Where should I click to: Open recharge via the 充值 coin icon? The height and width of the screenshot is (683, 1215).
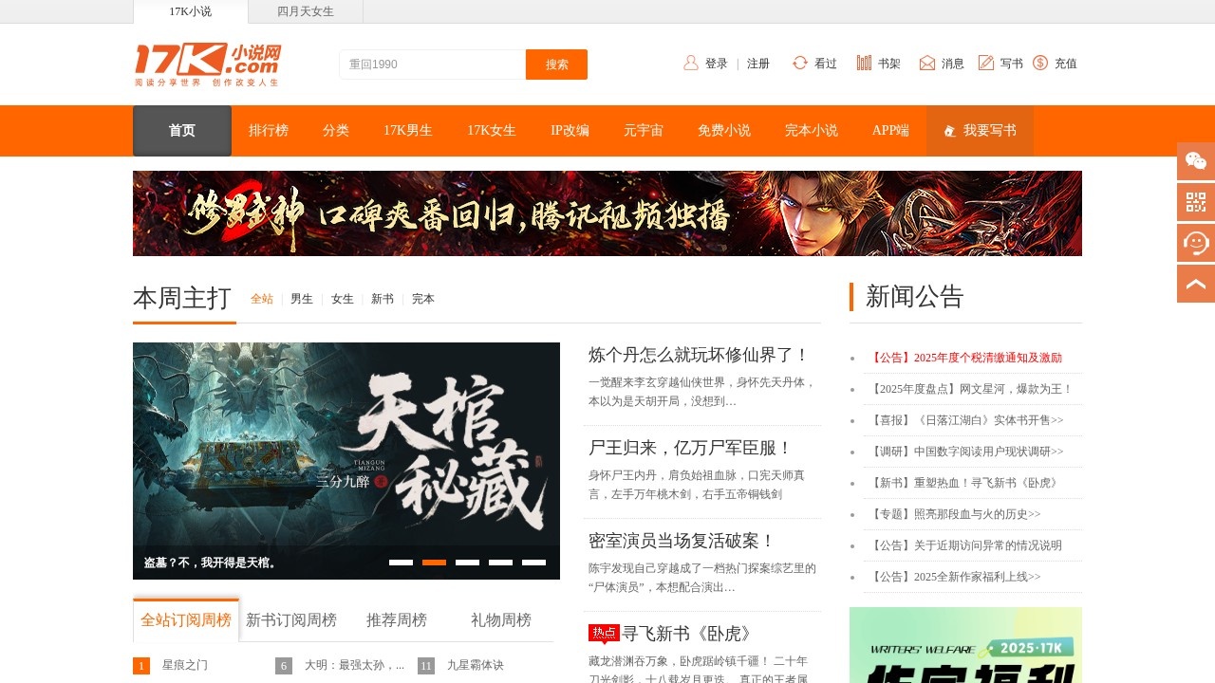tap(1042, 63)
